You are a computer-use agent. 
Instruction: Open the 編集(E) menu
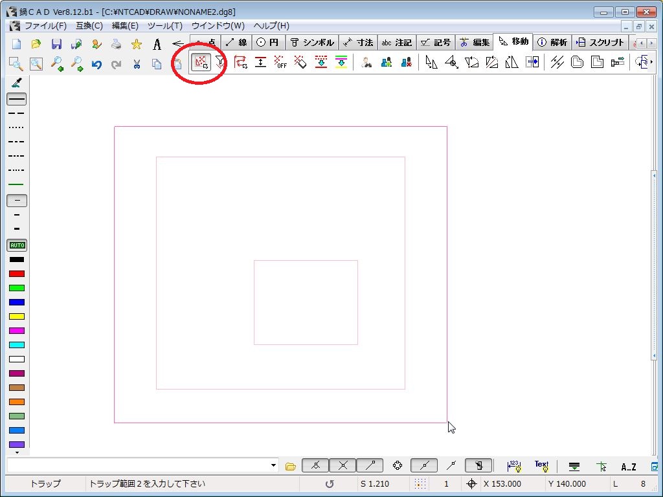pyautogui.click(x=125, y=26)
